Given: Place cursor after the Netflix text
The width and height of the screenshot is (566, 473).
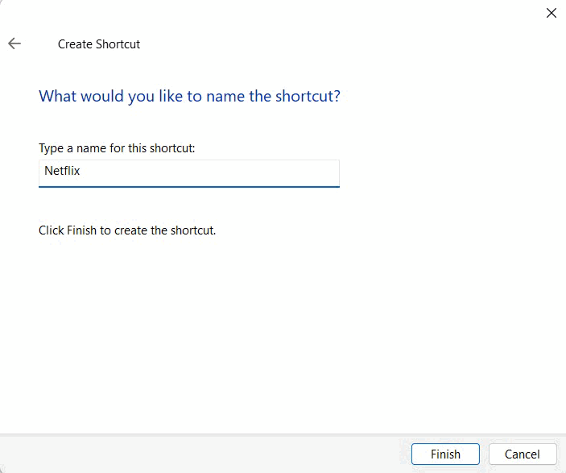Looking at the screenshot, I should [x=81, y=171].
